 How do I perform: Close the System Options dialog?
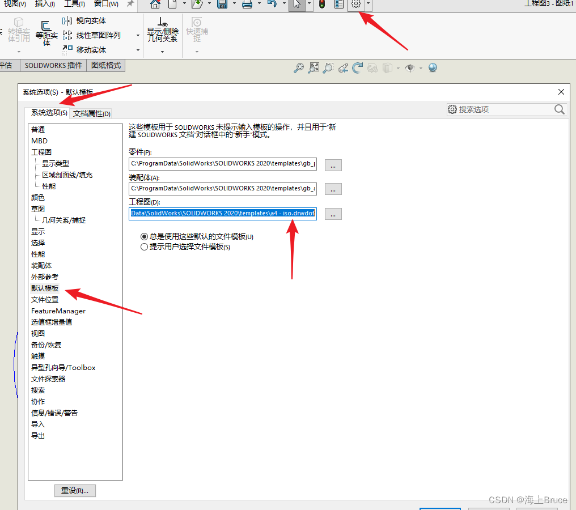point(561,92)
